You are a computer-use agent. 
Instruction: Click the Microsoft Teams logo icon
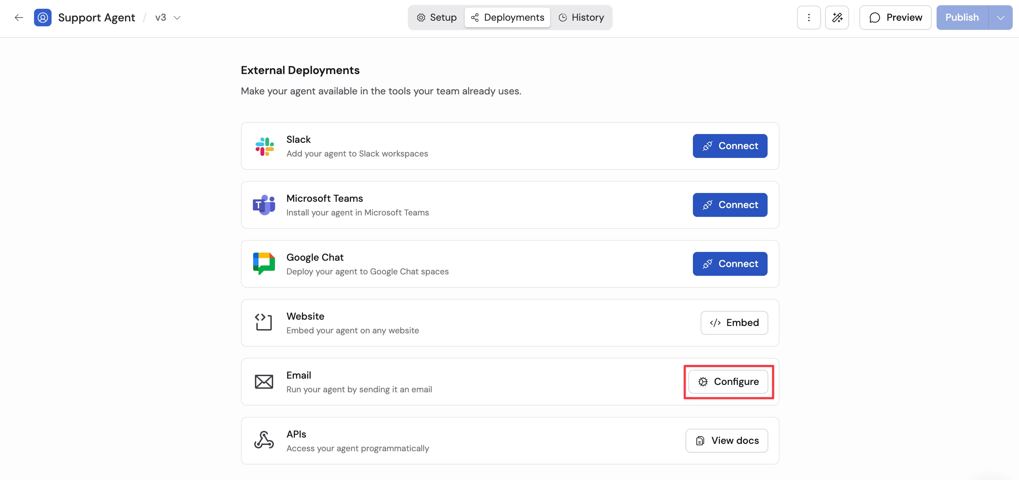[x=264, y=205]
